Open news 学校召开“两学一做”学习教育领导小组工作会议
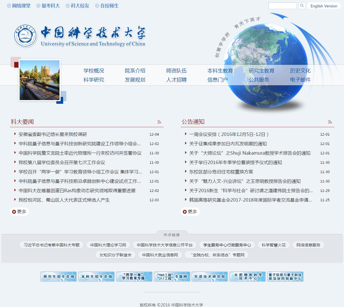 [x=80, y=172]
